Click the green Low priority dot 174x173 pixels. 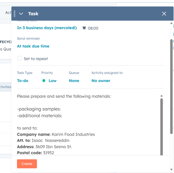44,81
